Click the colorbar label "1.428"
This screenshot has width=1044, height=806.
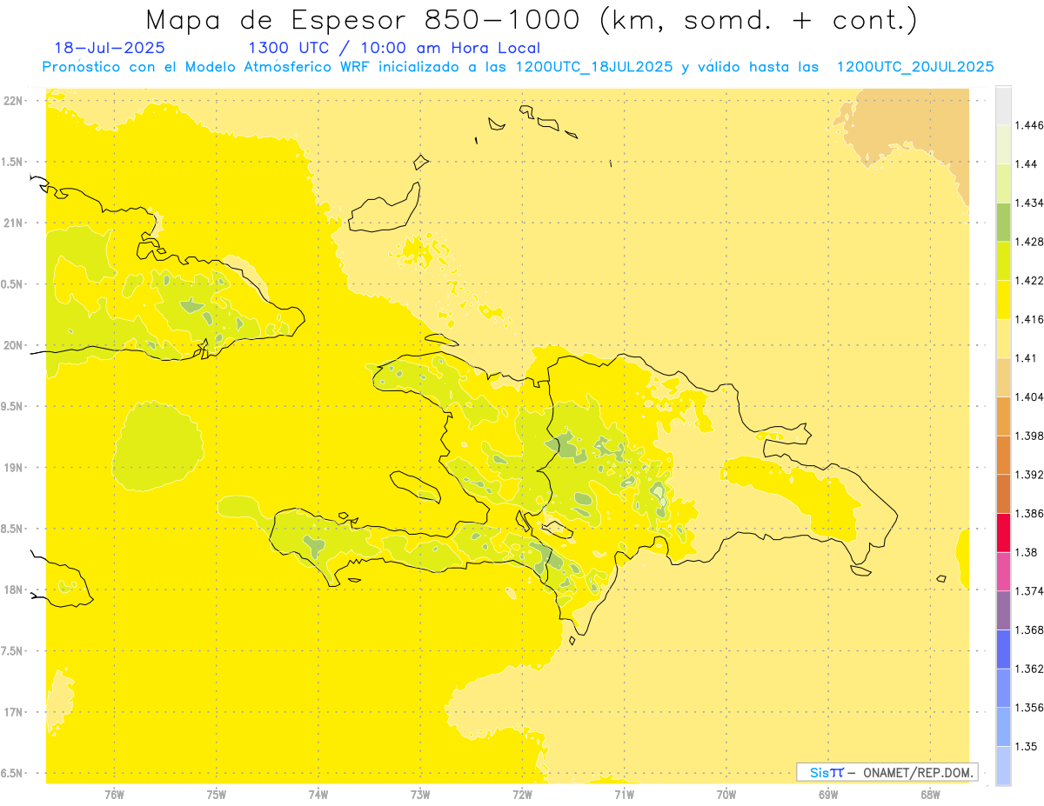(x=1031, y=242)
